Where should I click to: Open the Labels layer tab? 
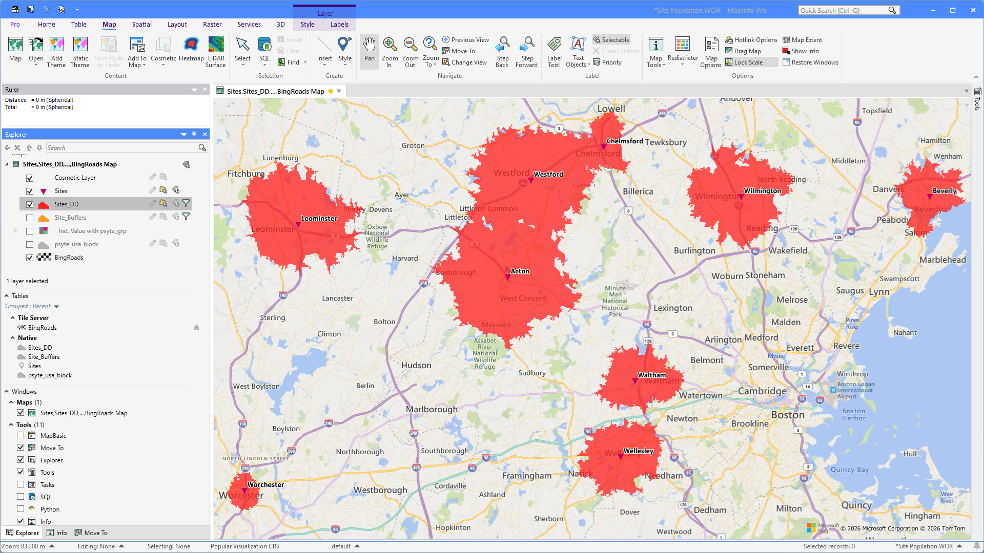tap(339, 25)
